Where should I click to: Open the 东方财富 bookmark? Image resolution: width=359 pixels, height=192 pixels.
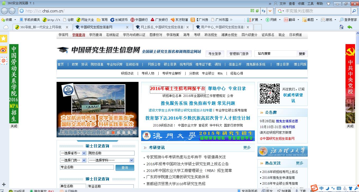[179, 20]
